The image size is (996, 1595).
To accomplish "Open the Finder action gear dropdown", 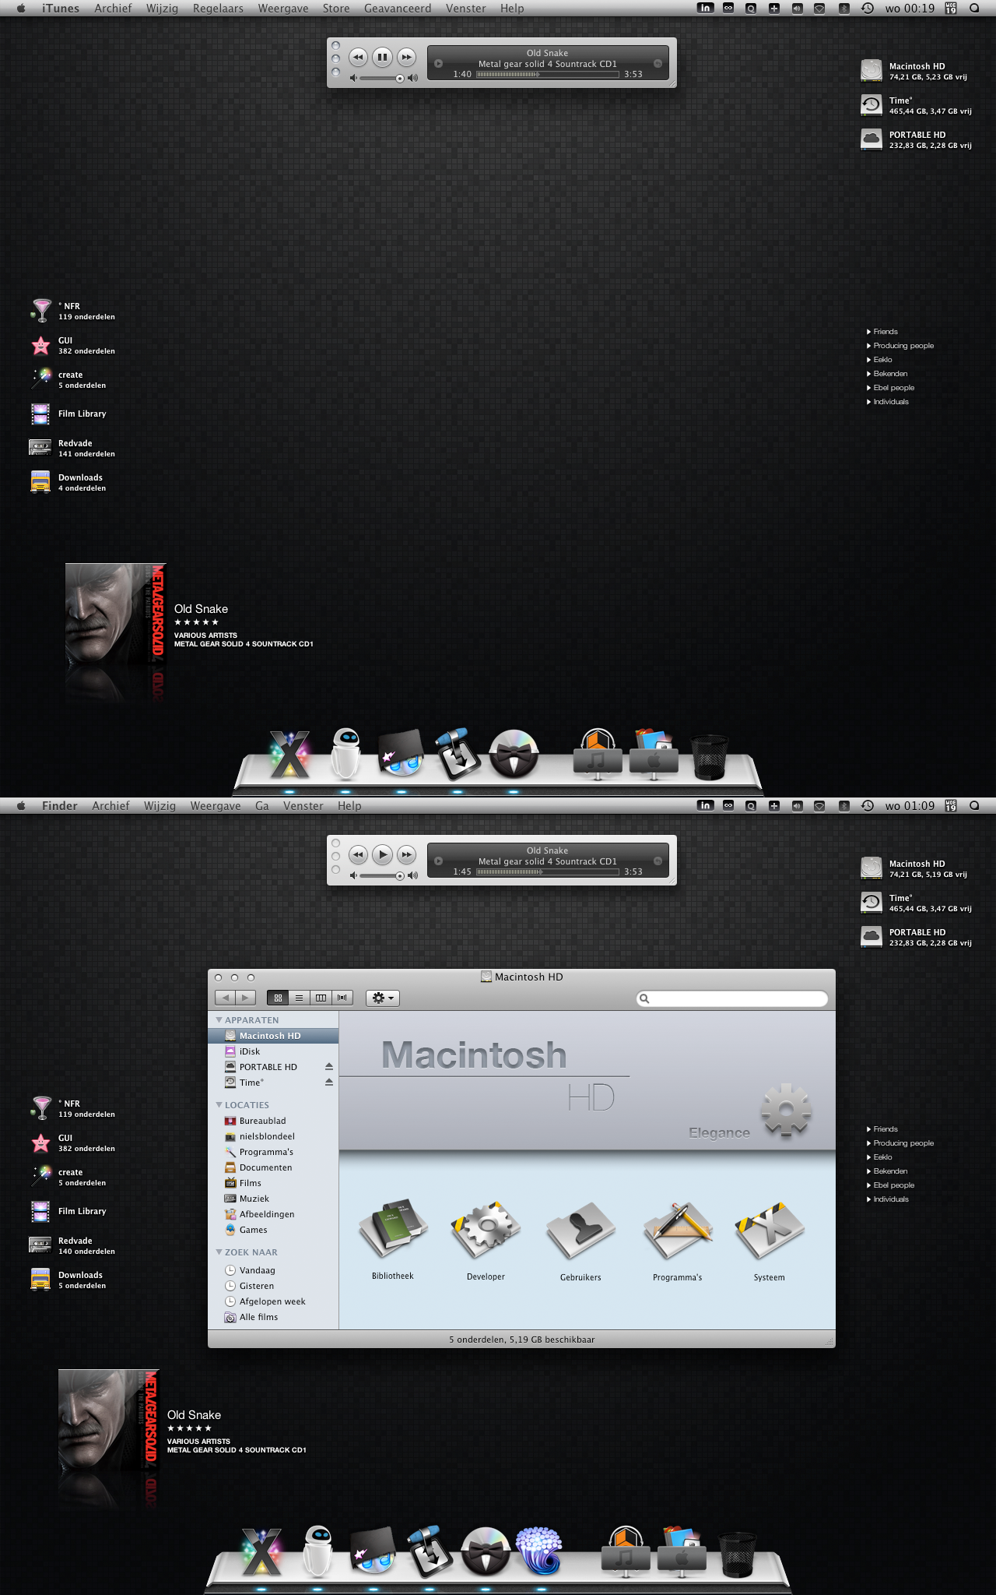I will point(382,998).
